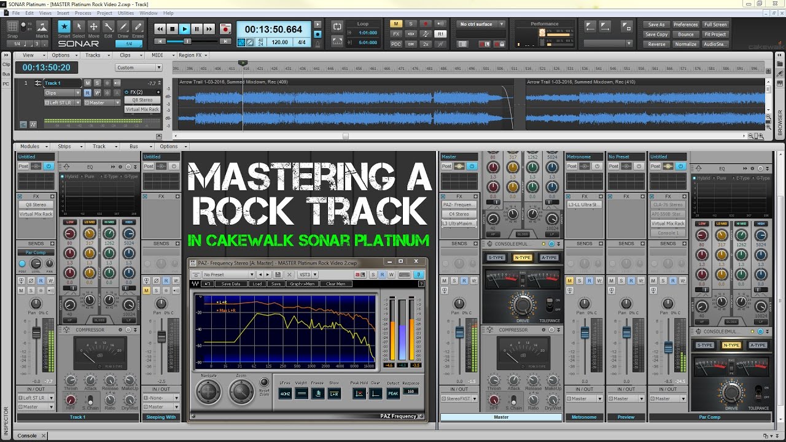Screen dimensions: 786x442
Task: Toggle the Loop on/off button
Action: coord(337,26)
